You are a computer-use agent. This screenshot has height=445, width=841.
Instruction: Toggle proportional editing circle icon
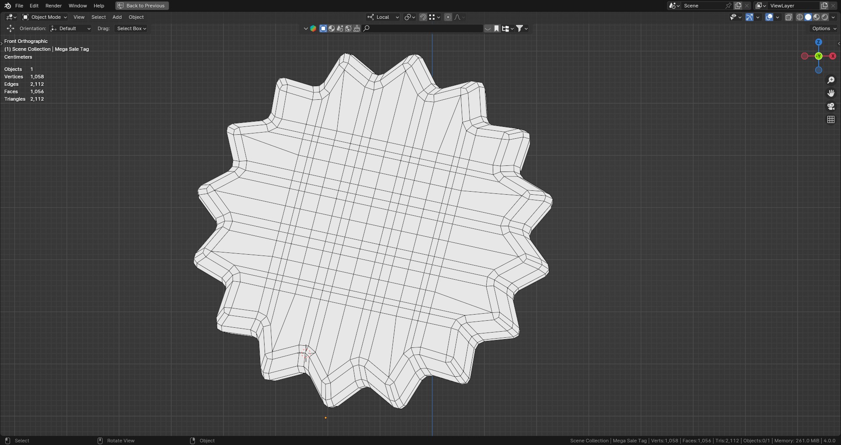(x=448, y=17)
